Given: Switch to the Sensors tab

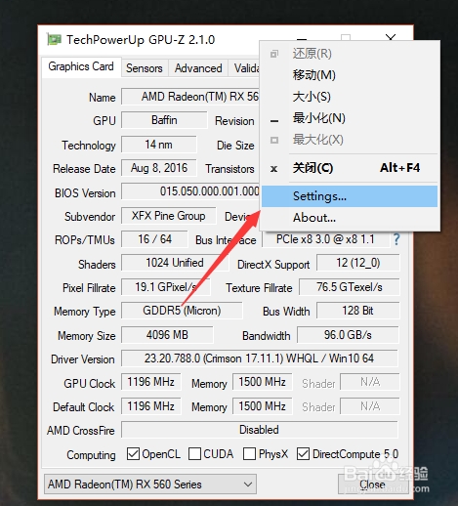Looking at the screenshot, I should coord(145,68).
